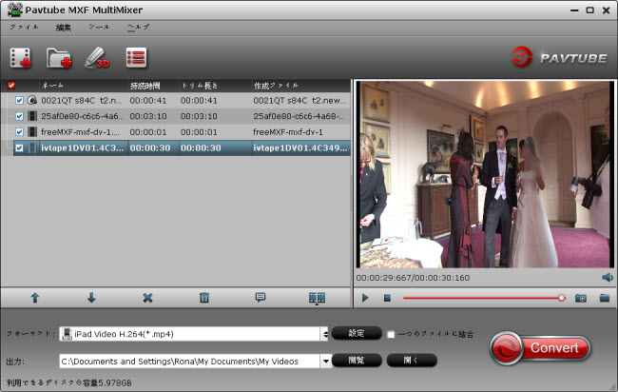Uncheck the 0021QT s84C file checkbox
The height and width of the screenshot is (392, 618).
point(19,101)
